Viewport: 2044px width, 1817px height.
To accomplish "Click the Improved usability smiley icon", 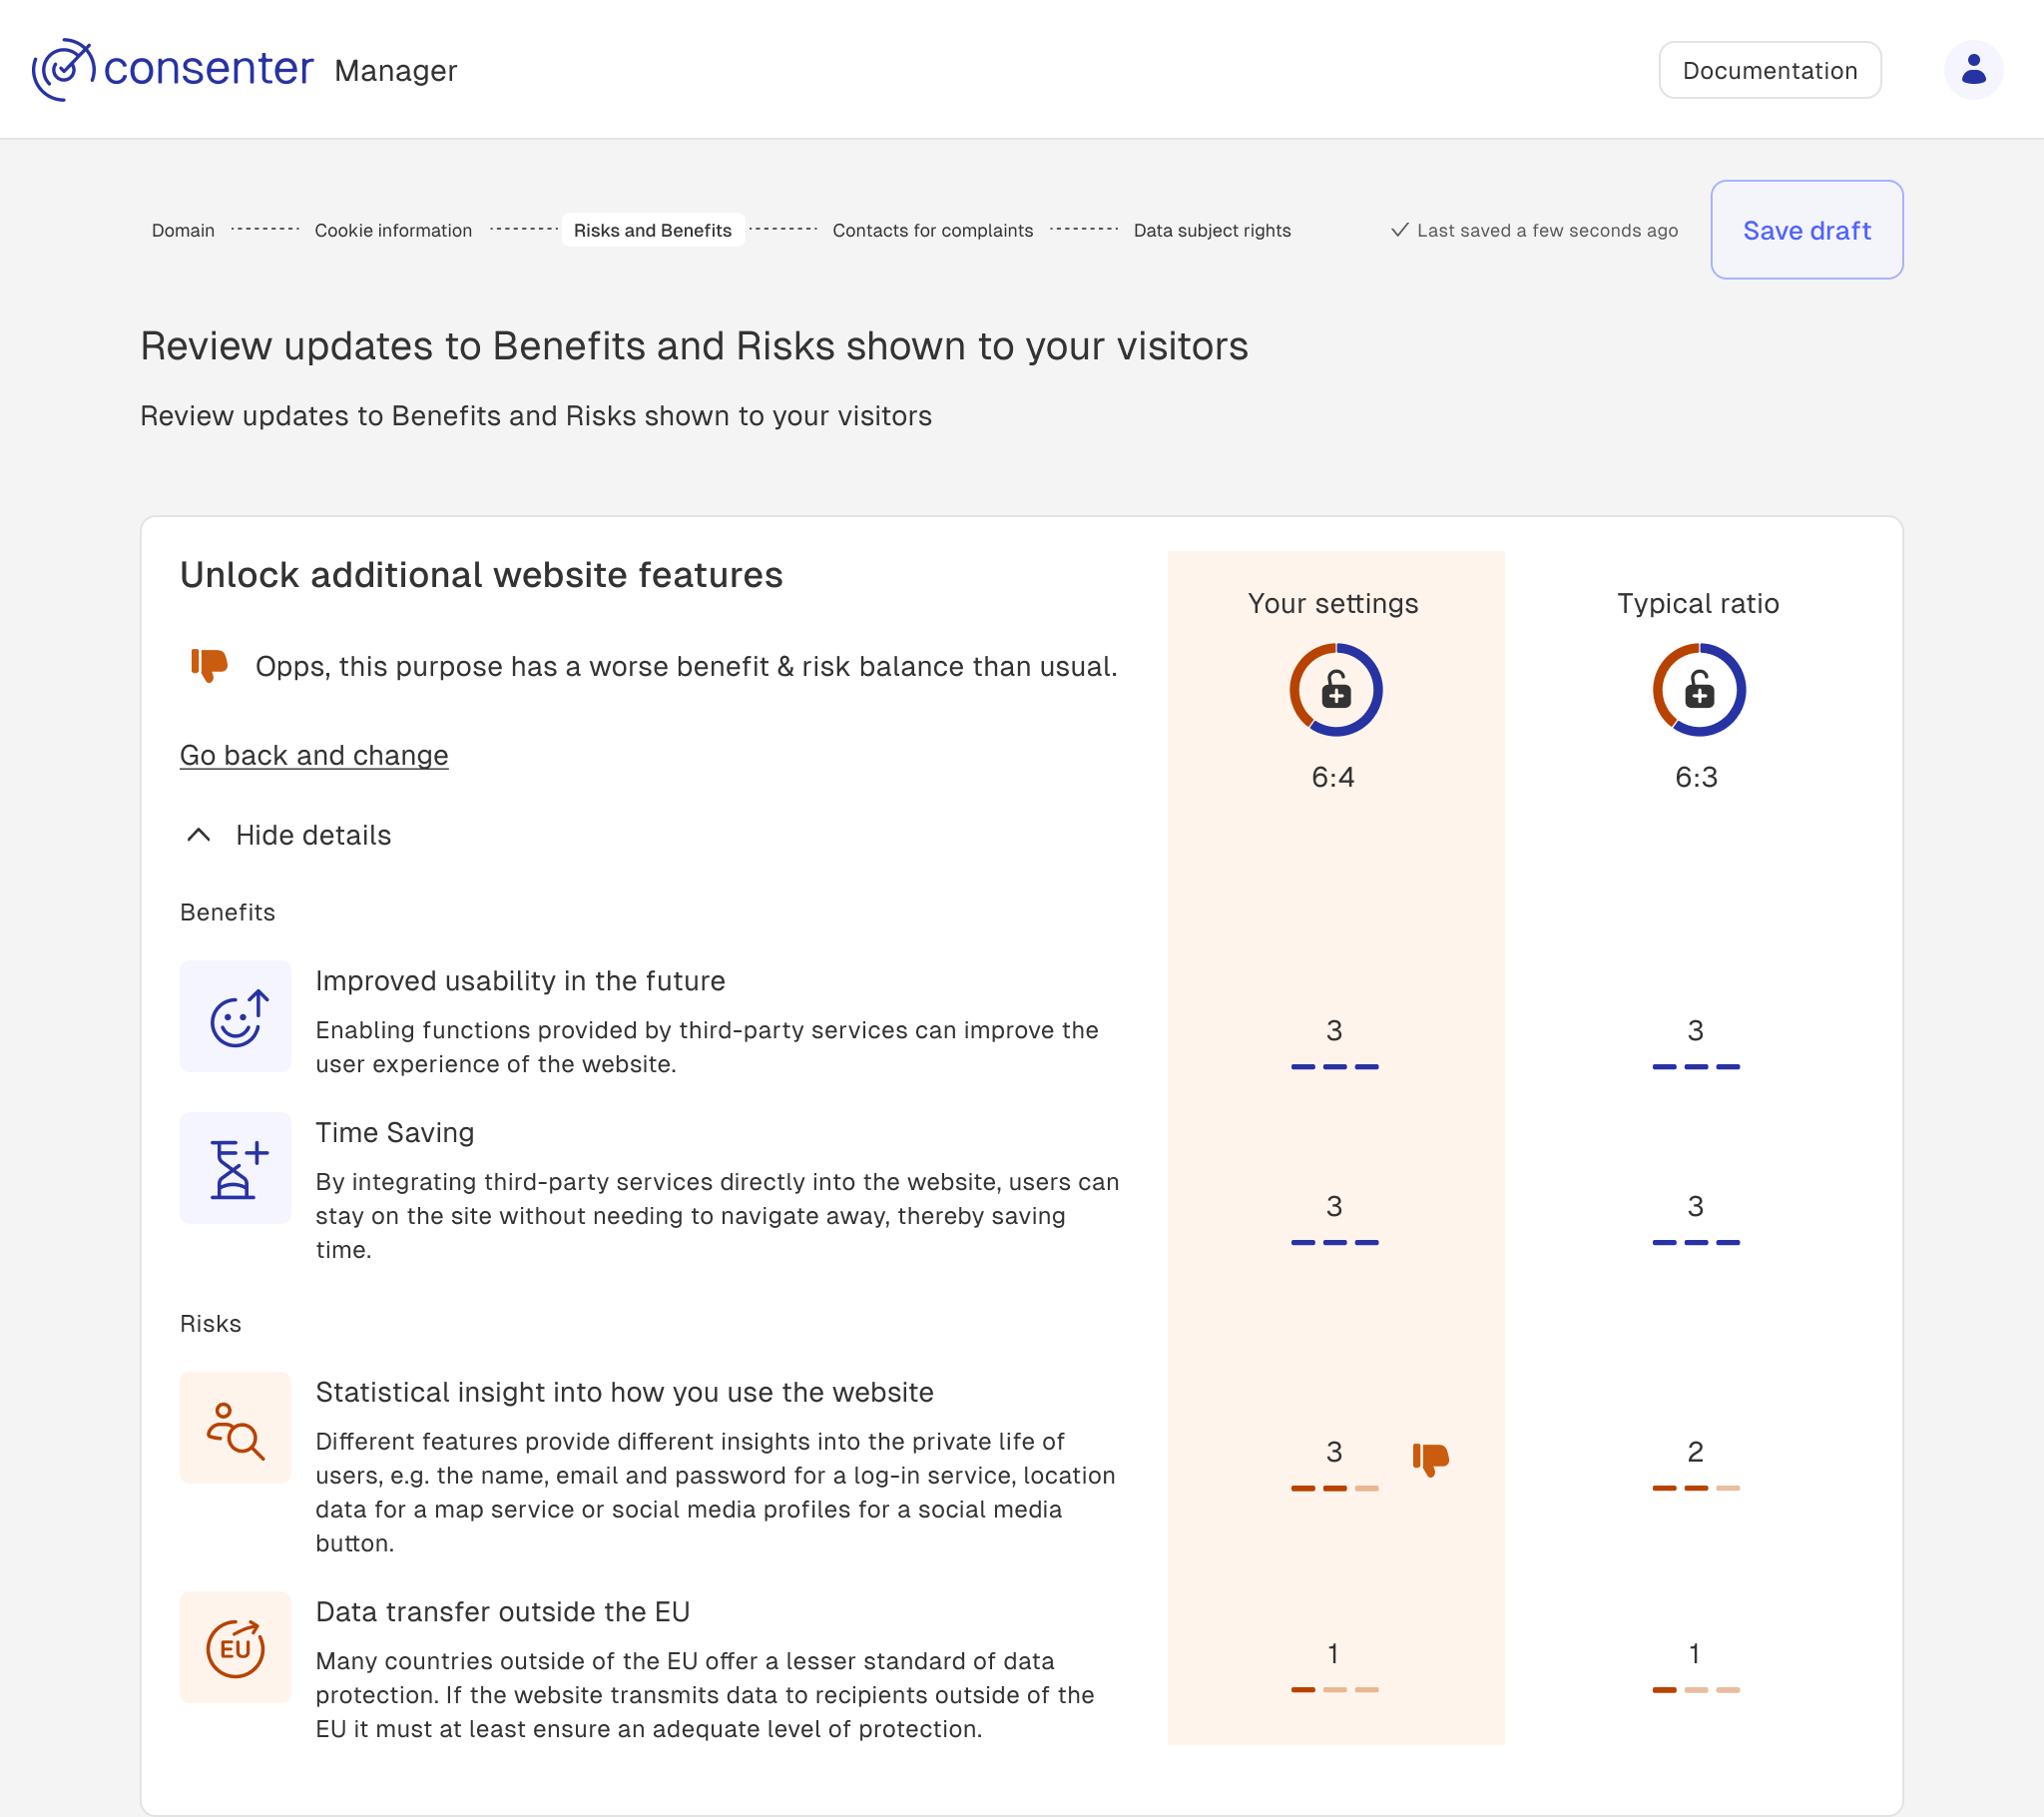I will 236,1016.
